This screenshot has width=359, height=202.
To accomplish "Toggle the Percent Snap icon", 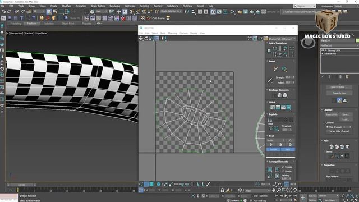I will pyautogui.click(x=144, y=11).
